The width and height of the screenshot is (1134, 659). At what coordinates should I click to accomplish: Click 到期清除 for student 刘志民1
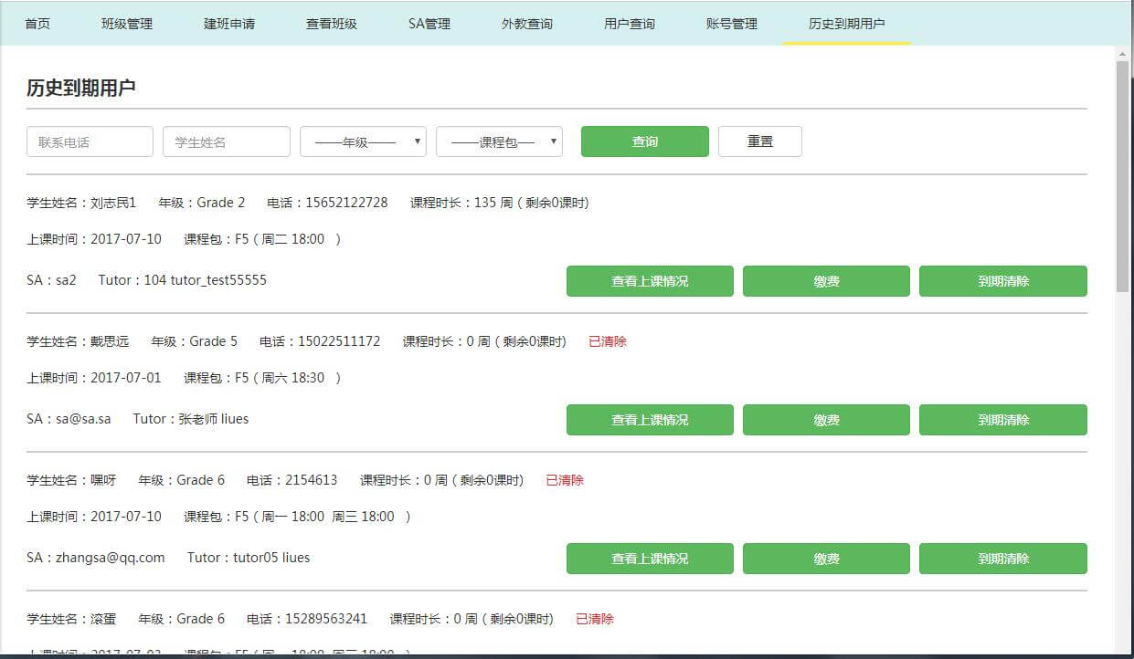pyautogui.click(x=1002, y=281)
